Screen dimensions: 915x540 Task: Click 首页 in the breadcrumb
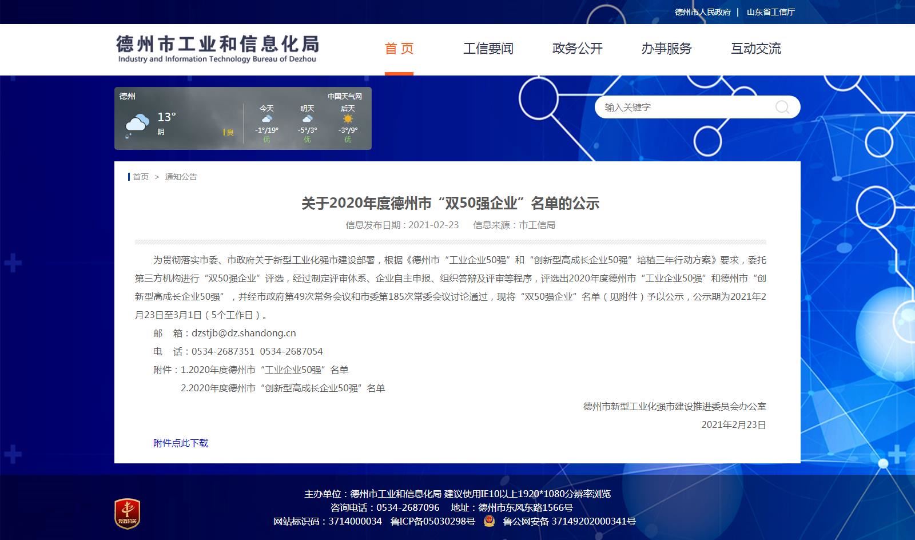pyautogui.click(x=141, y=177)
